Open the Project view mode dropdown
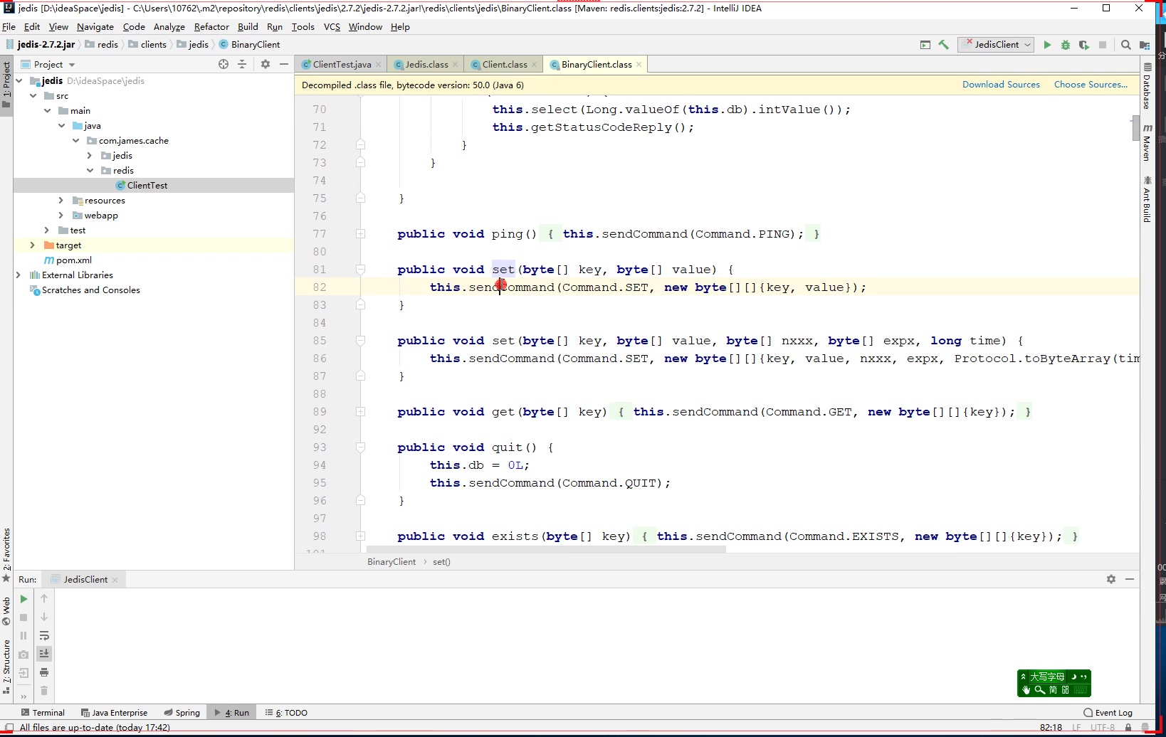This screenshot has width=1166, height=737. coord(54,65)
